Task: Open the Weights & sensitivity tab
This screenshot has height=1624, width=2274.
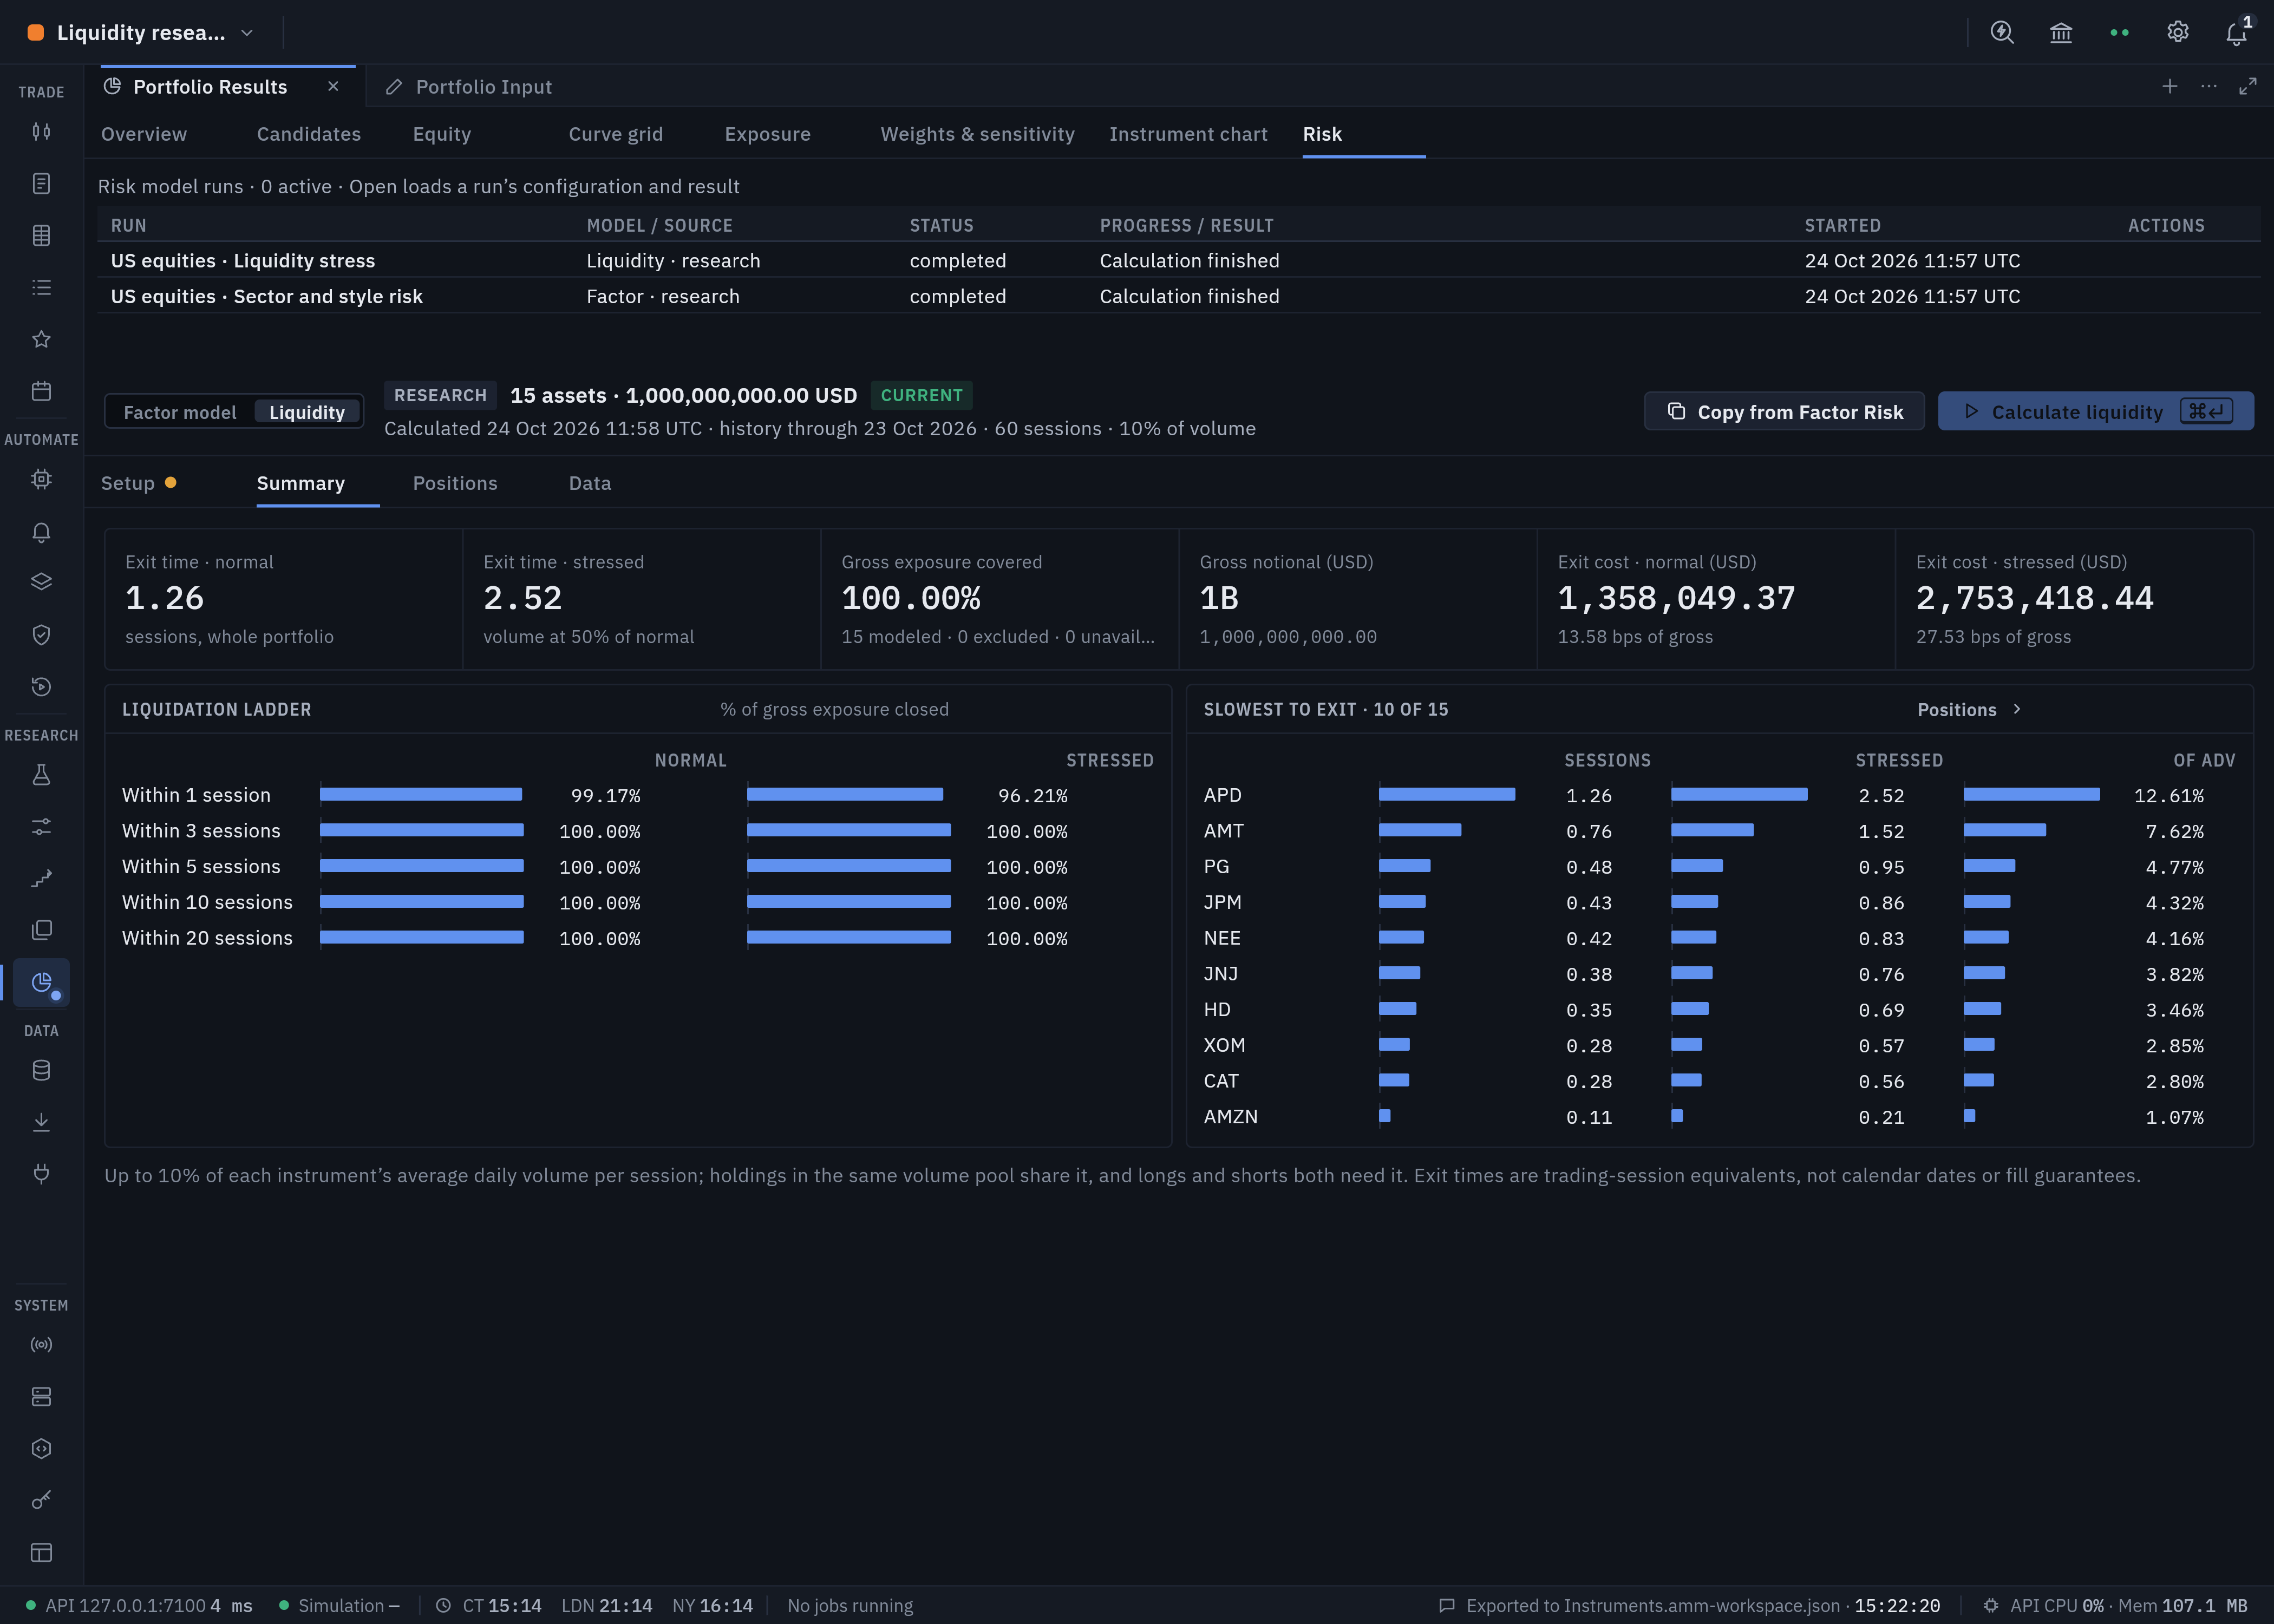Action: coord(977,134)
